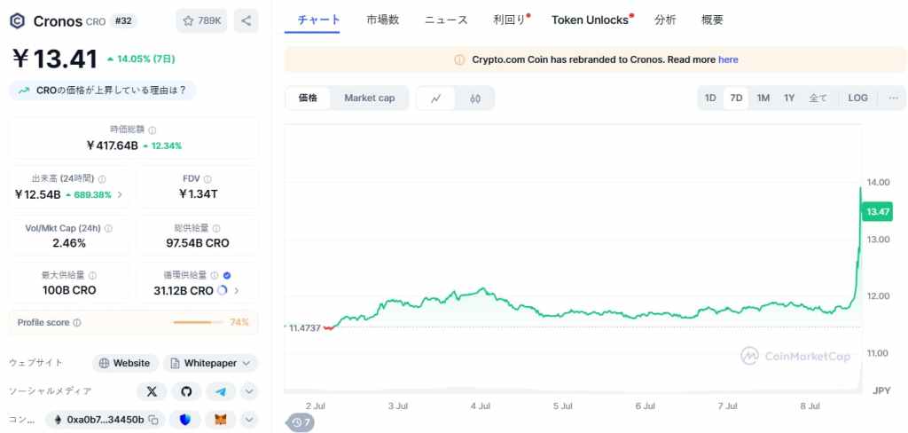Click info icon next to 時価総額
This screenshot has width=908, height=433.
point(152,130)
